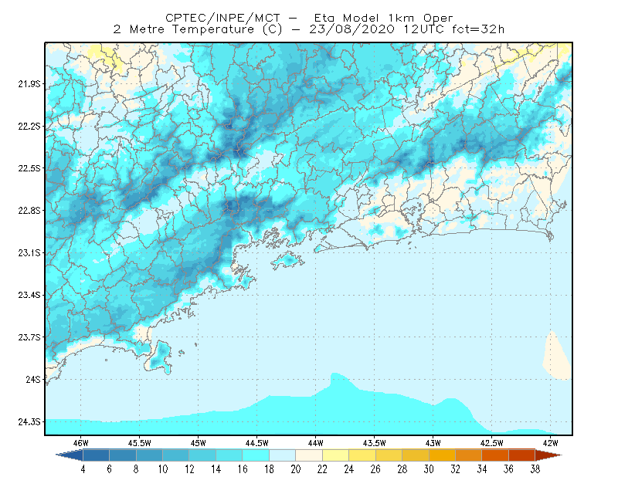Viewport: 618px width, 477px height.
Task: Click the 42W longitude axis label
Action: pos(550,443)
